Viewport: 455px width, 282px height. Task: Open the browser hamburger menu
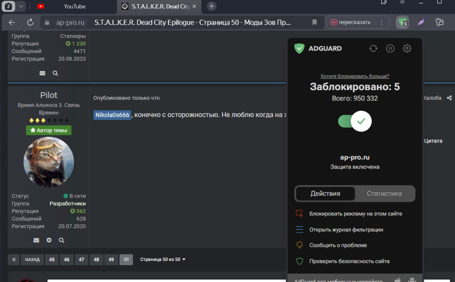pos(402,2)
